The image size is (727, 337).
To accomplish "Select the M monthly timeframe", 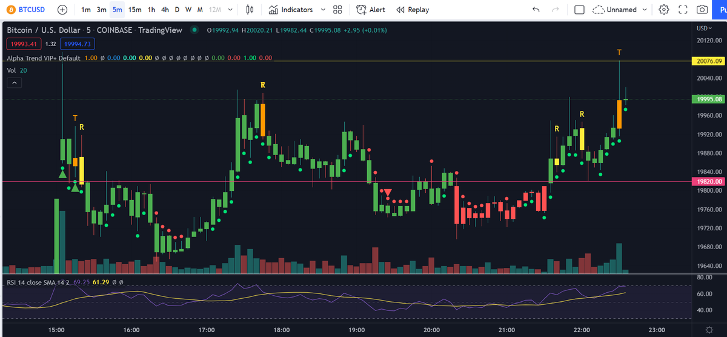I will pos(200,10).
